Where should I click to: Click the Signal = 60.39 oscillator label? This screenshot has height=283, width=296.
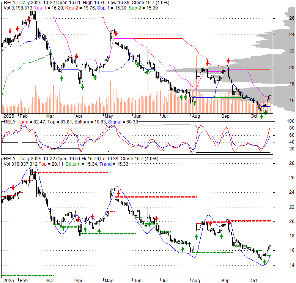coord(123,122)
